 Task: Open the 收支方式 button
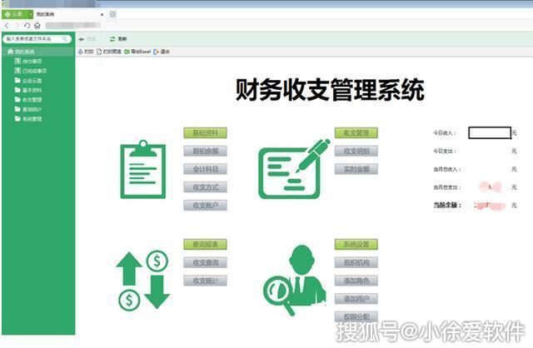[206, 187]
